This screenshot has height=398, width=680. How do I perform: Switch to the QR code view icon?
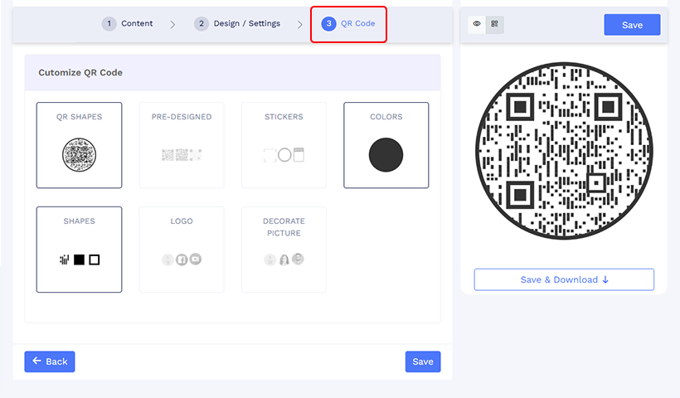494,24
